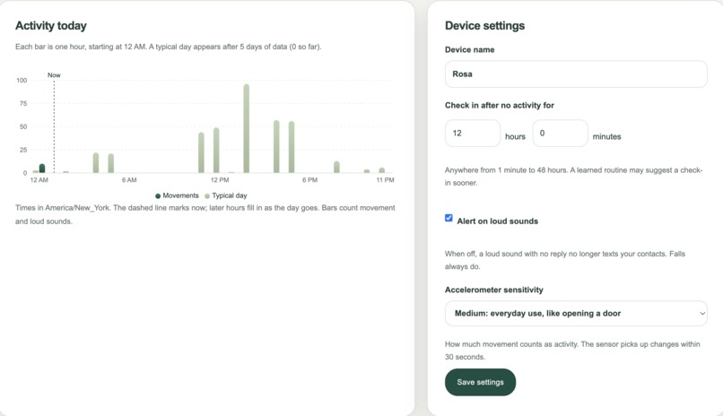This screenshot has width=723, height=416.
Task: Click the Device name label
Action: point(469,49)
